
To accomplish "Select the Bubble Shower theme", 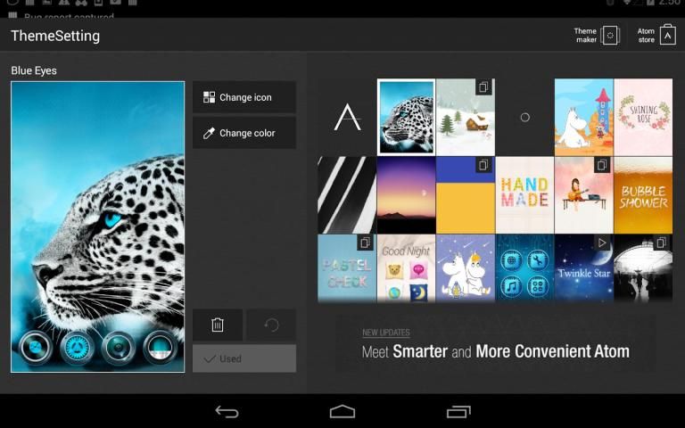I will pyautogui.click(x=643, y=194).
